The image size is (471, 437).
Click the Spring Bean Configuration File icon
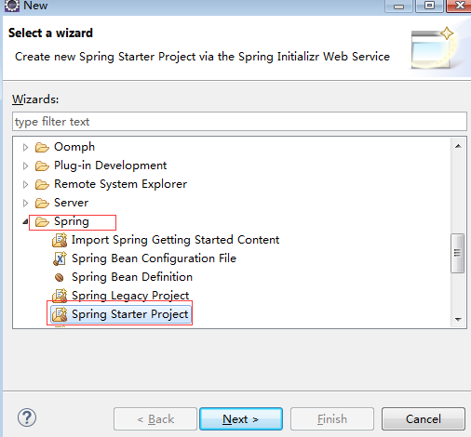tap(60, 258)
